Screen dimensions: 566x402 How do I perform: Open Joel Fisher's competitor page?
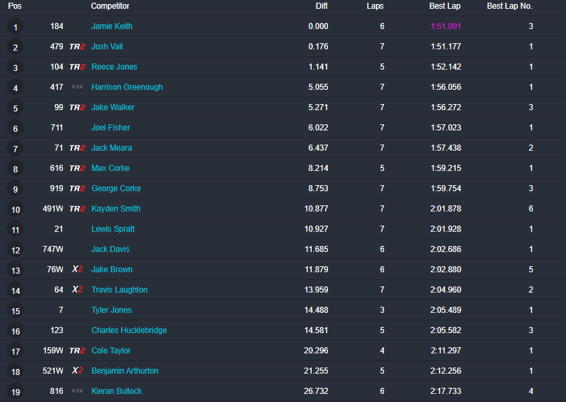110,128
